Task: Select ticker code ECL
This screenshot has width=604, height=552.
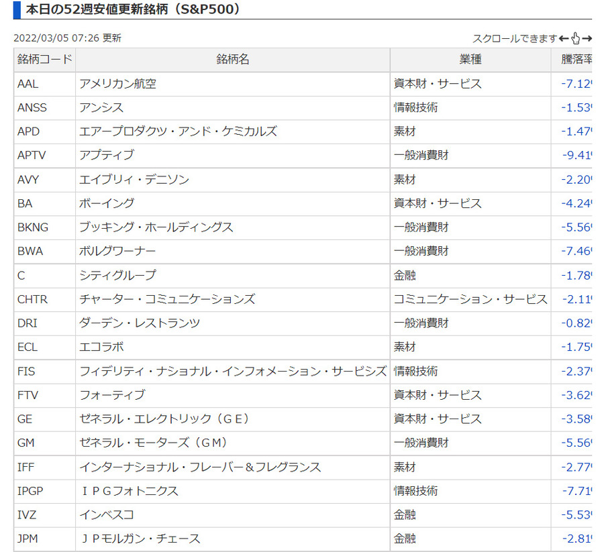Action: click(x=28, y=347)
